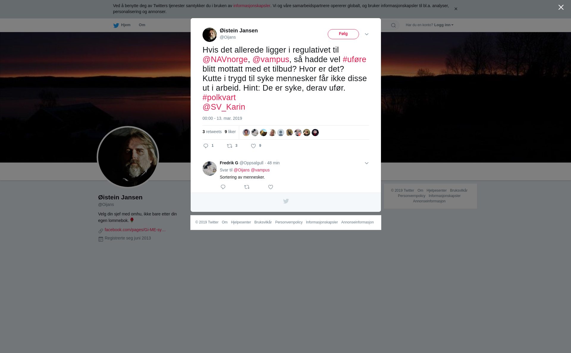Retweet the main tweet
The image size is (571, 353).
230,146
